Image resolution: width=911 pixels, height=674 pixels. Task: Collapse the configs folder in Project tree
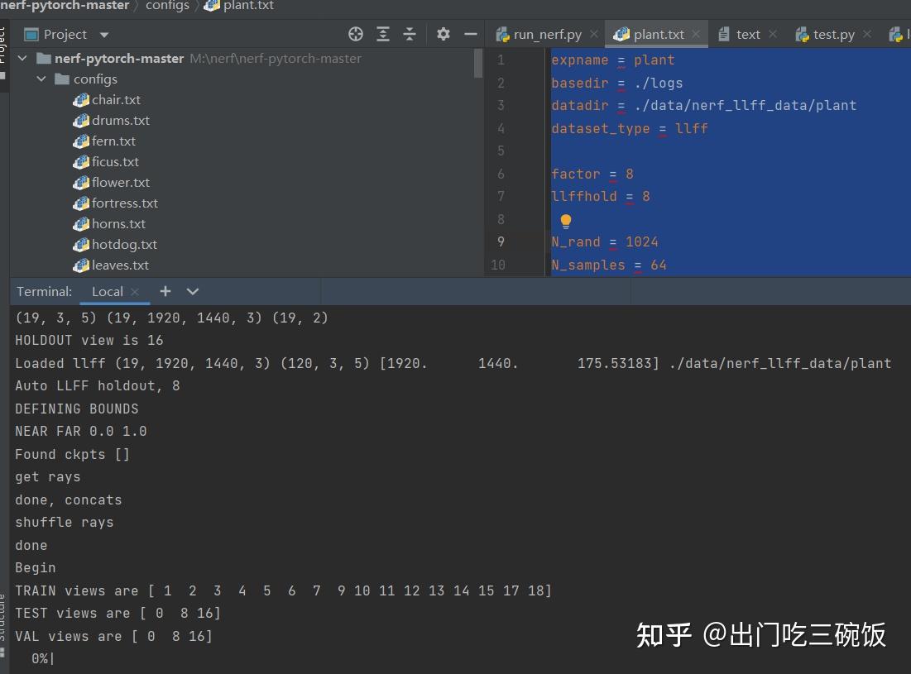(41, 79)
